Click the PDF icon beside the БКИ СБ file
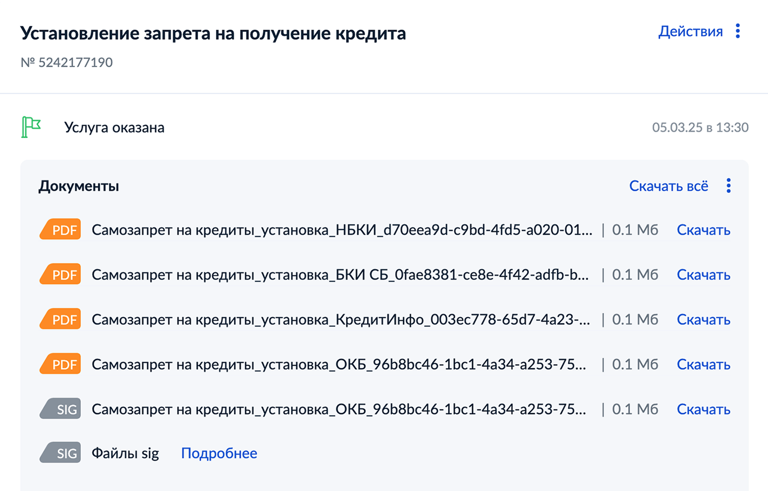 (60, 274)
